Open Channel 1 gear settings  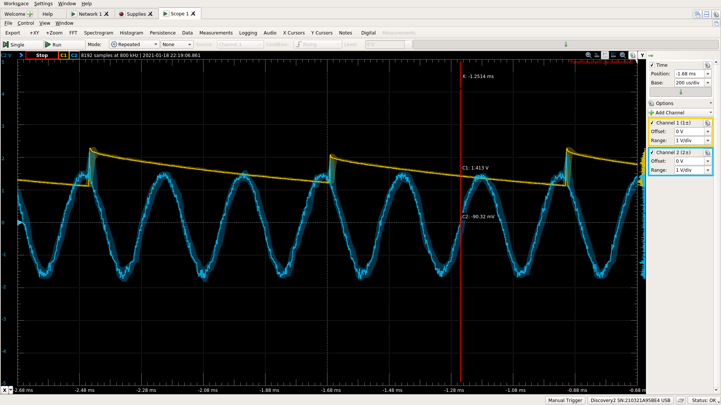coord(707,123)
